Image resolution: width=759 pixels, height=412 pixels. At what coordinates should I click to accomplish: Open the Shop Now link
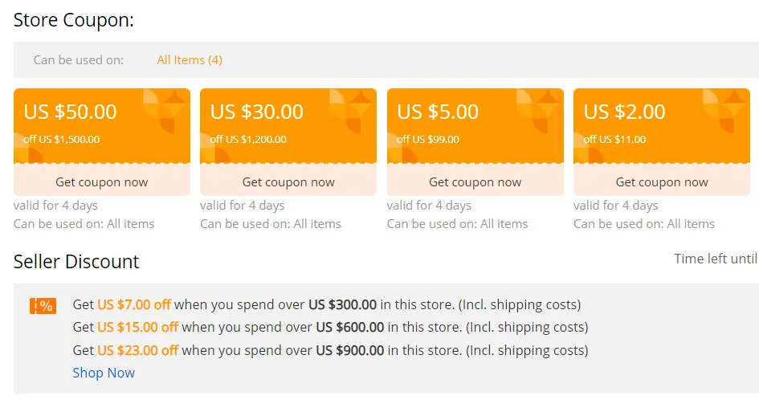tap(104, 373)
